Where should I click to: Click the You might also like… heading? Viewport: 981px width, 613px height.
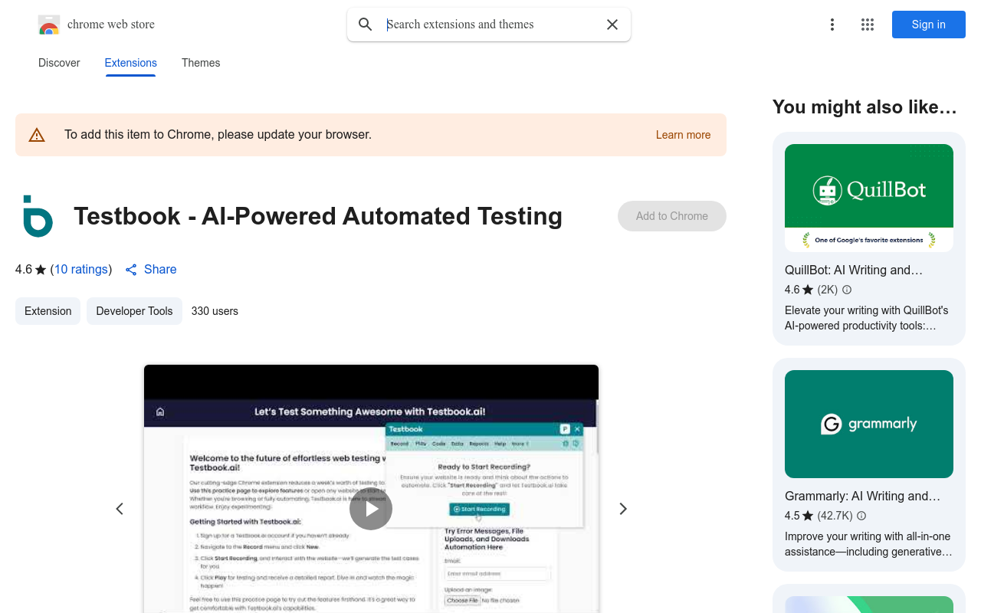click(865, 107)
